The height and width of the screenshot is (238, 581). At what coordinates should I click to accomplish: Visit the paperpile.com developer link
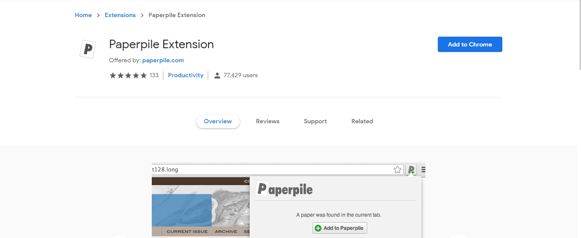click(x=163, y=60)
